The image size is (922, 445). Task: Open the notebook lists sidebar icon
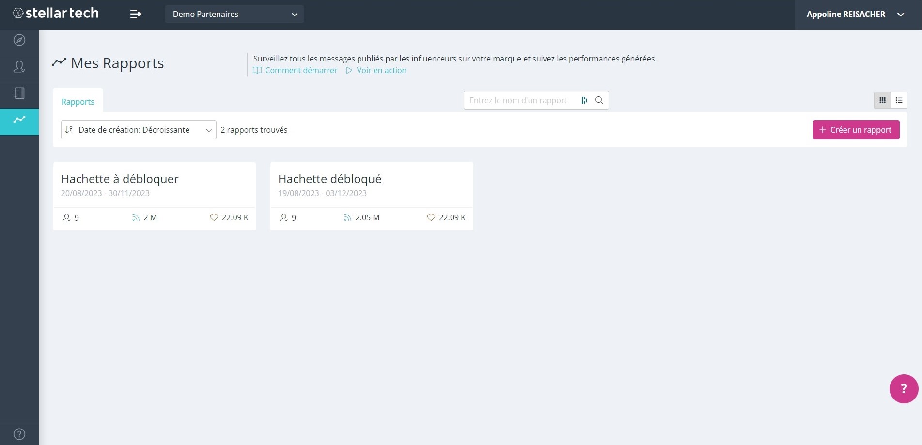(x=19, y=93)
